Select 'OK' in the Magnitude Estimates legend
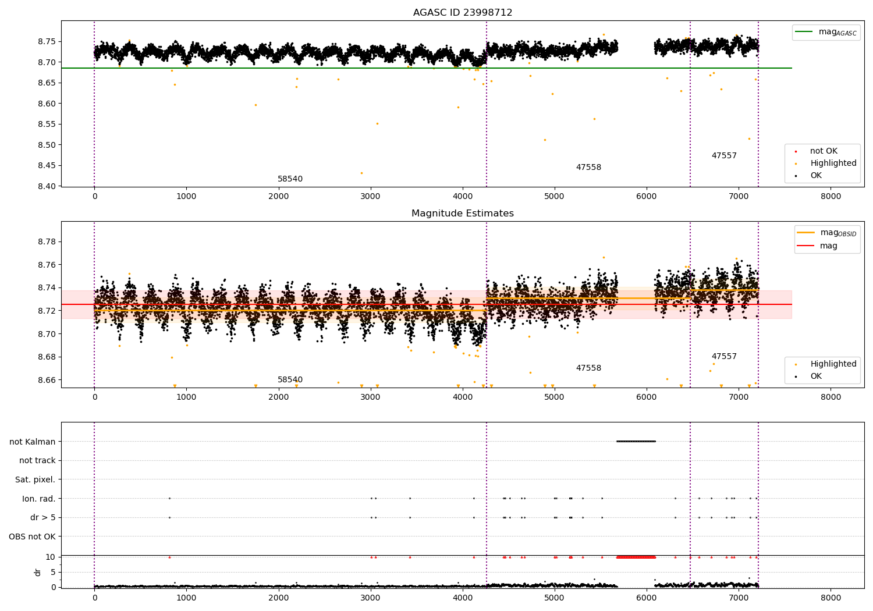The height and width of the screenshot is (611, 873). [x=816, y=376]
